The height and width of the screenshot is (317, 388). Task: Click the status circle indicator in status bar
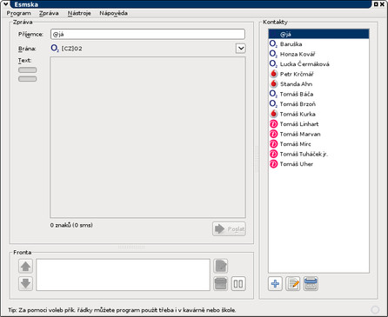[x=375, y=310]
